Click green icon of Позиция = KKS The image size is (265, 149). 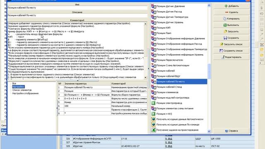[154, 114]
